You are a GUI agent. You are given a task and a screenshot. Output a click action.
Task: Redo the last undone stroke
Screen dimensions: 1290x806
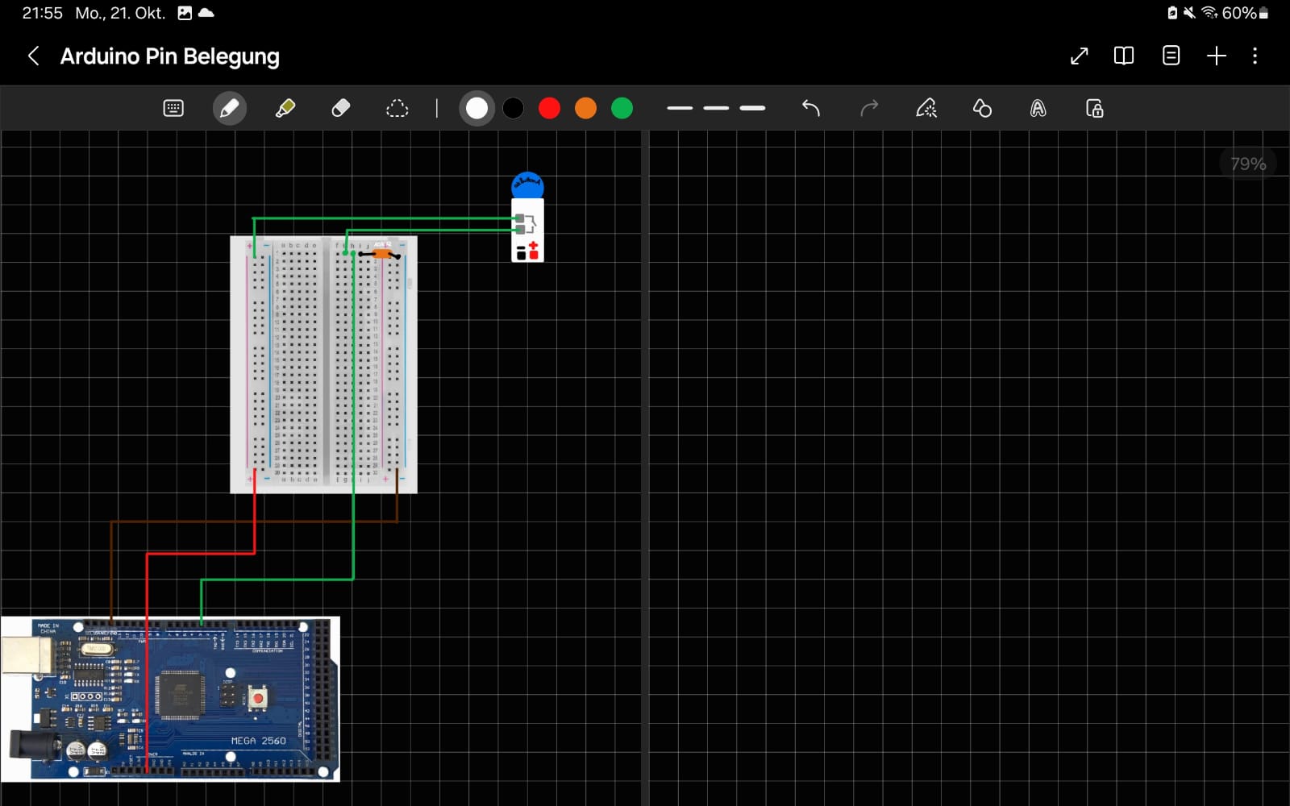[868, 108]
